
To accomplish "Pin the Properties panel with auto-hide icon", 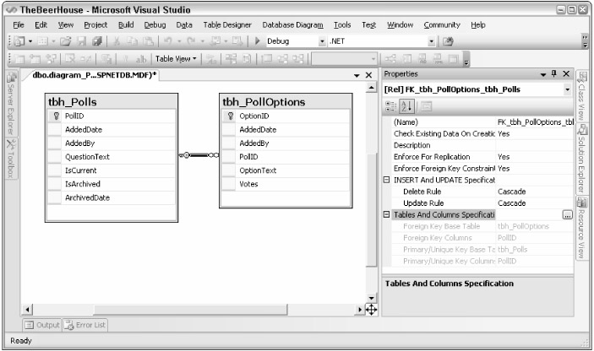I will (554, 75).
